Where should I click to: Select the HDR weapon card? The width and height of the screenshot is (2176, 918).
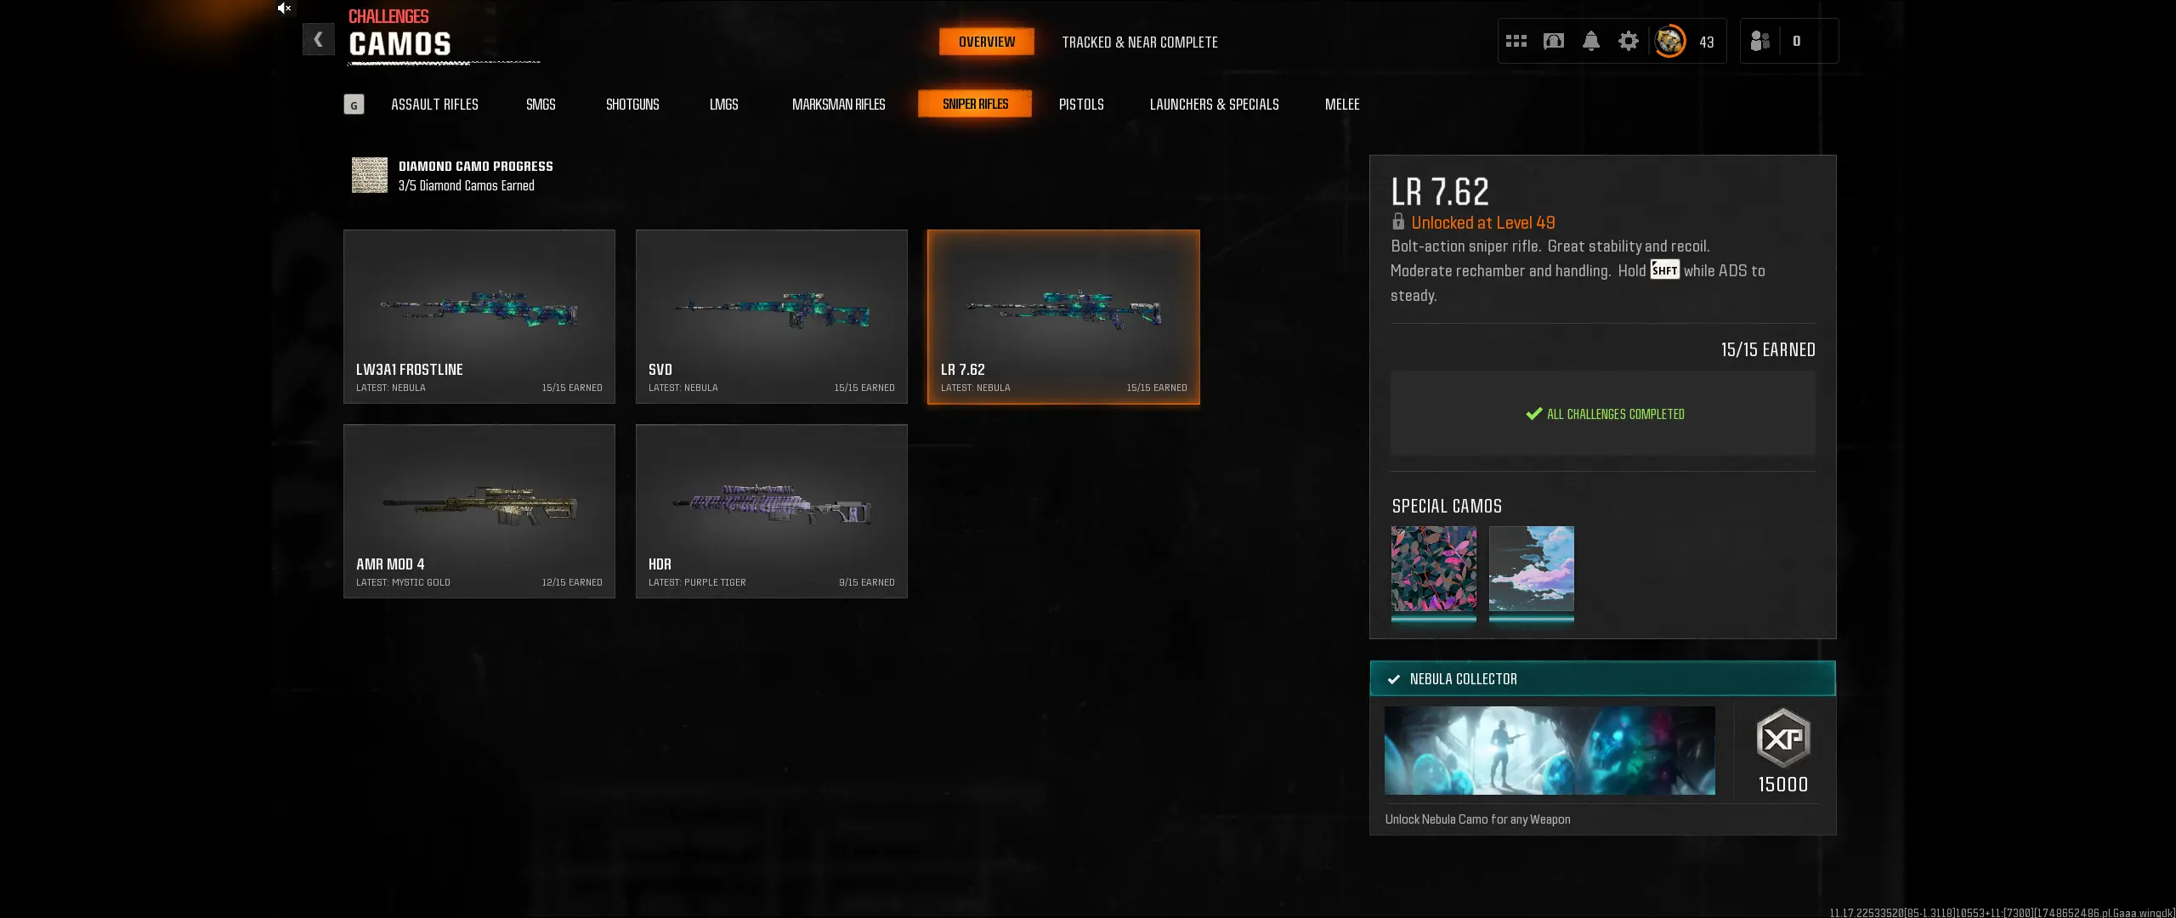pyautogui.click(x=771, y=511)
